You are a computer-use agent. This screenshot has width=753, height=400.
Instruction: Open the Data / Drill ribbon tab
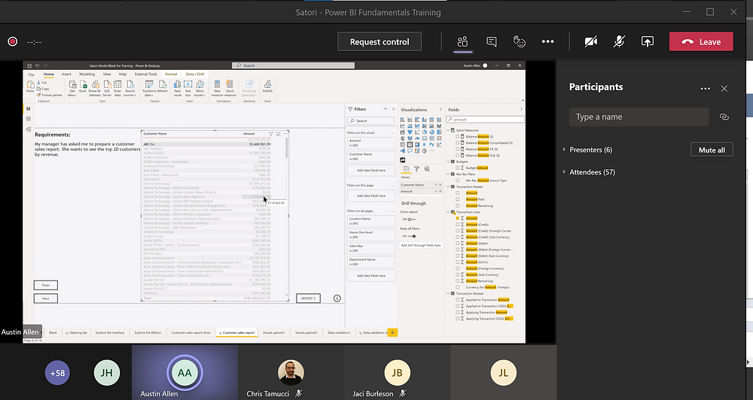coord(195,74)
